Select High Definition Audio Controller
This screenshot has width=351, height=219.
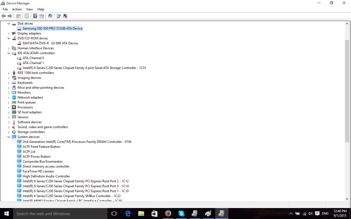click(x=46, y=176)
